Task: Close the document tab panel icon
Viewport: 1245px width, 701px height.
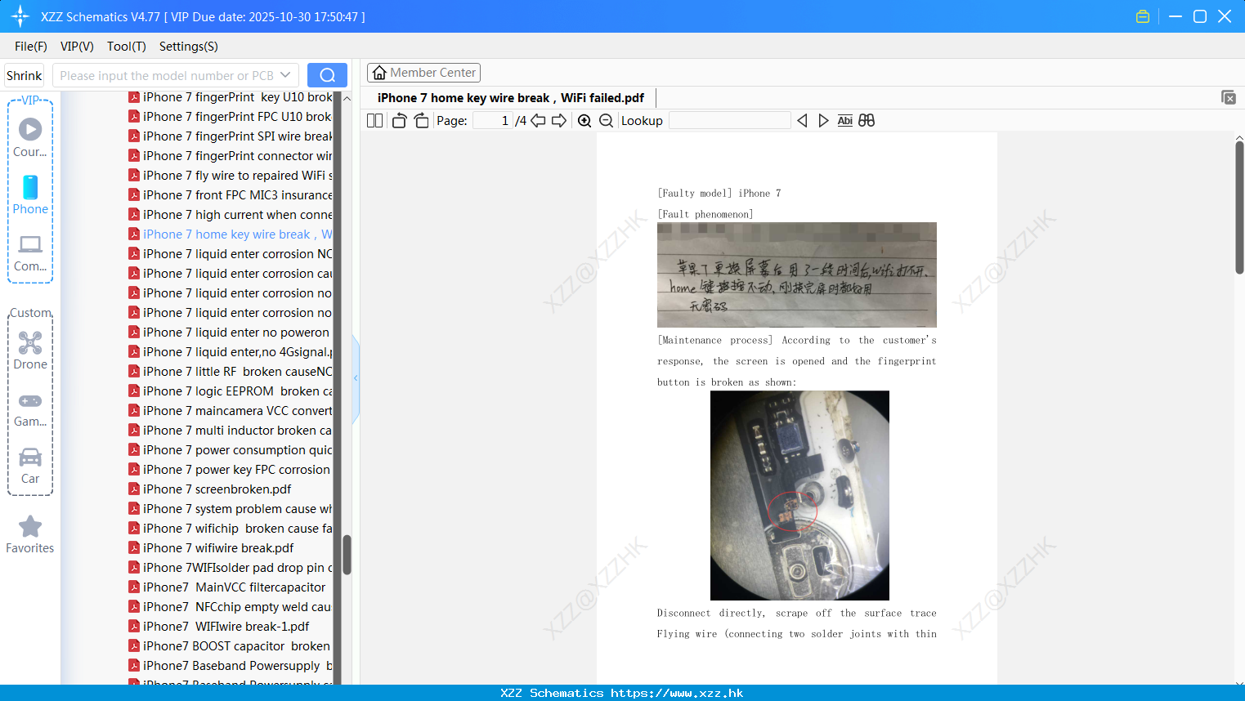Action: click(1229, 97)
